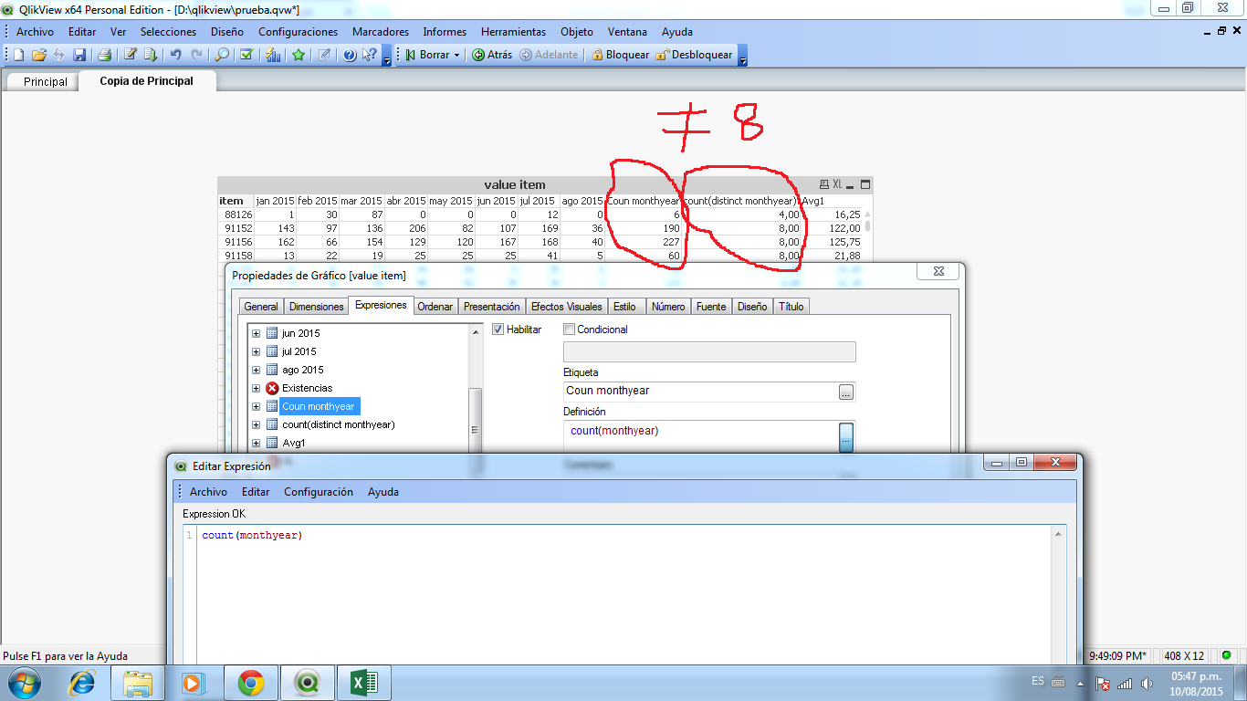This screenshot has width=1247, height=701.
Task: Click the Undo arrow icon
Action: point(176,55)
